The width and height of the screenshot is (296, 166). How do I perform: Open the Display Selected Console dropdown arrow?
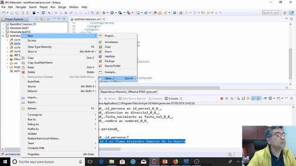click(274, 98)
